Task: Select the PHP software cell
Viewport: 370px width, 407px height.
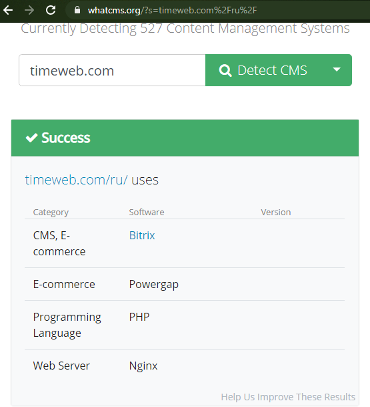Action: click(139, 317)
